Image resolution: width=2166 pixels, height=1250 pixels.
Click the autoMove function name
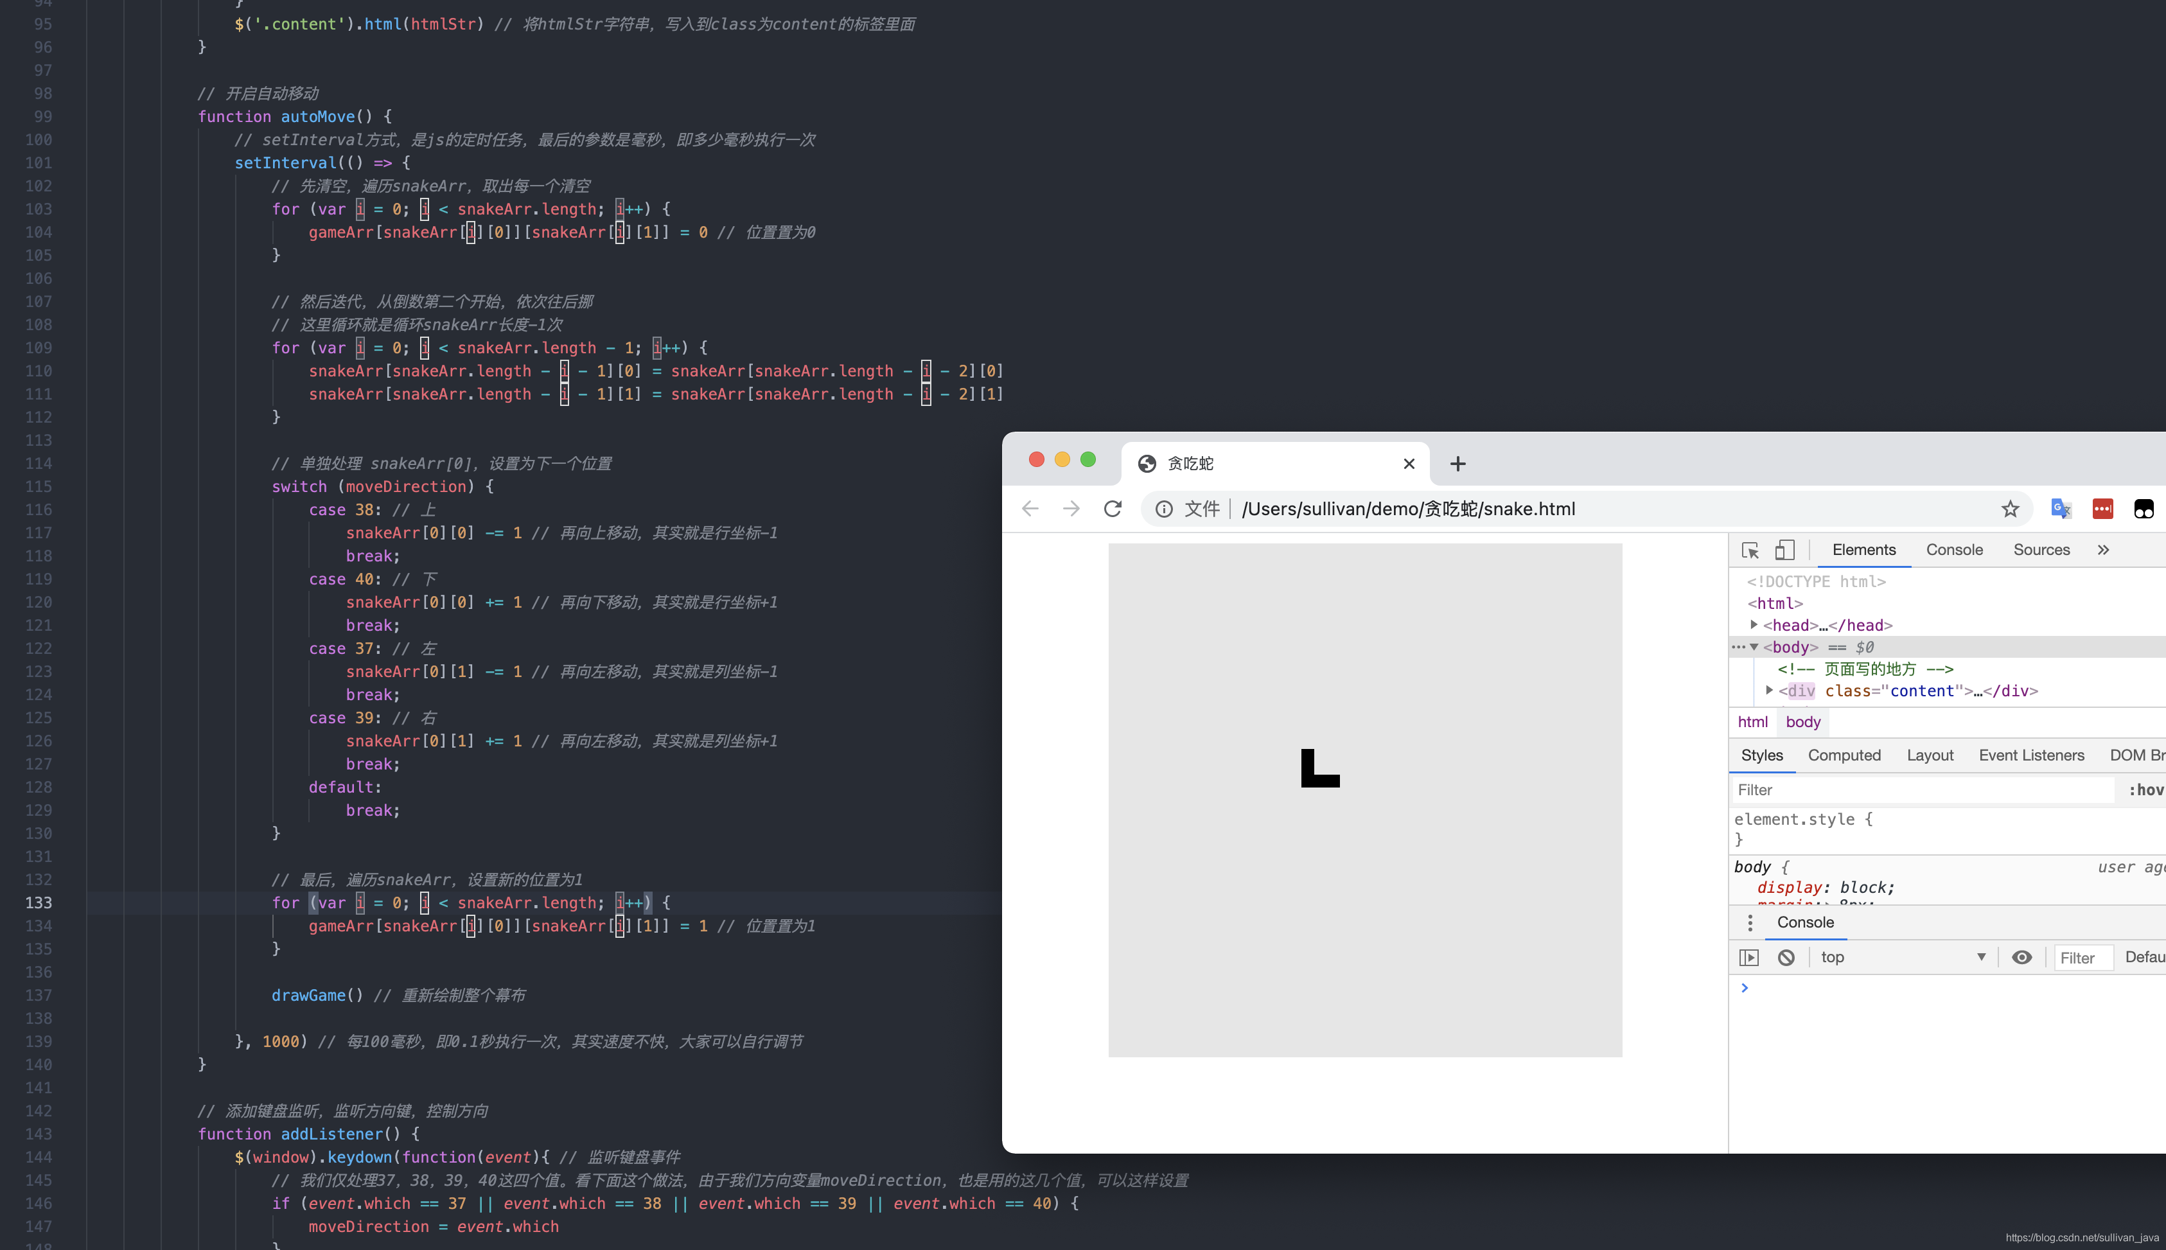tap(318, 117)
